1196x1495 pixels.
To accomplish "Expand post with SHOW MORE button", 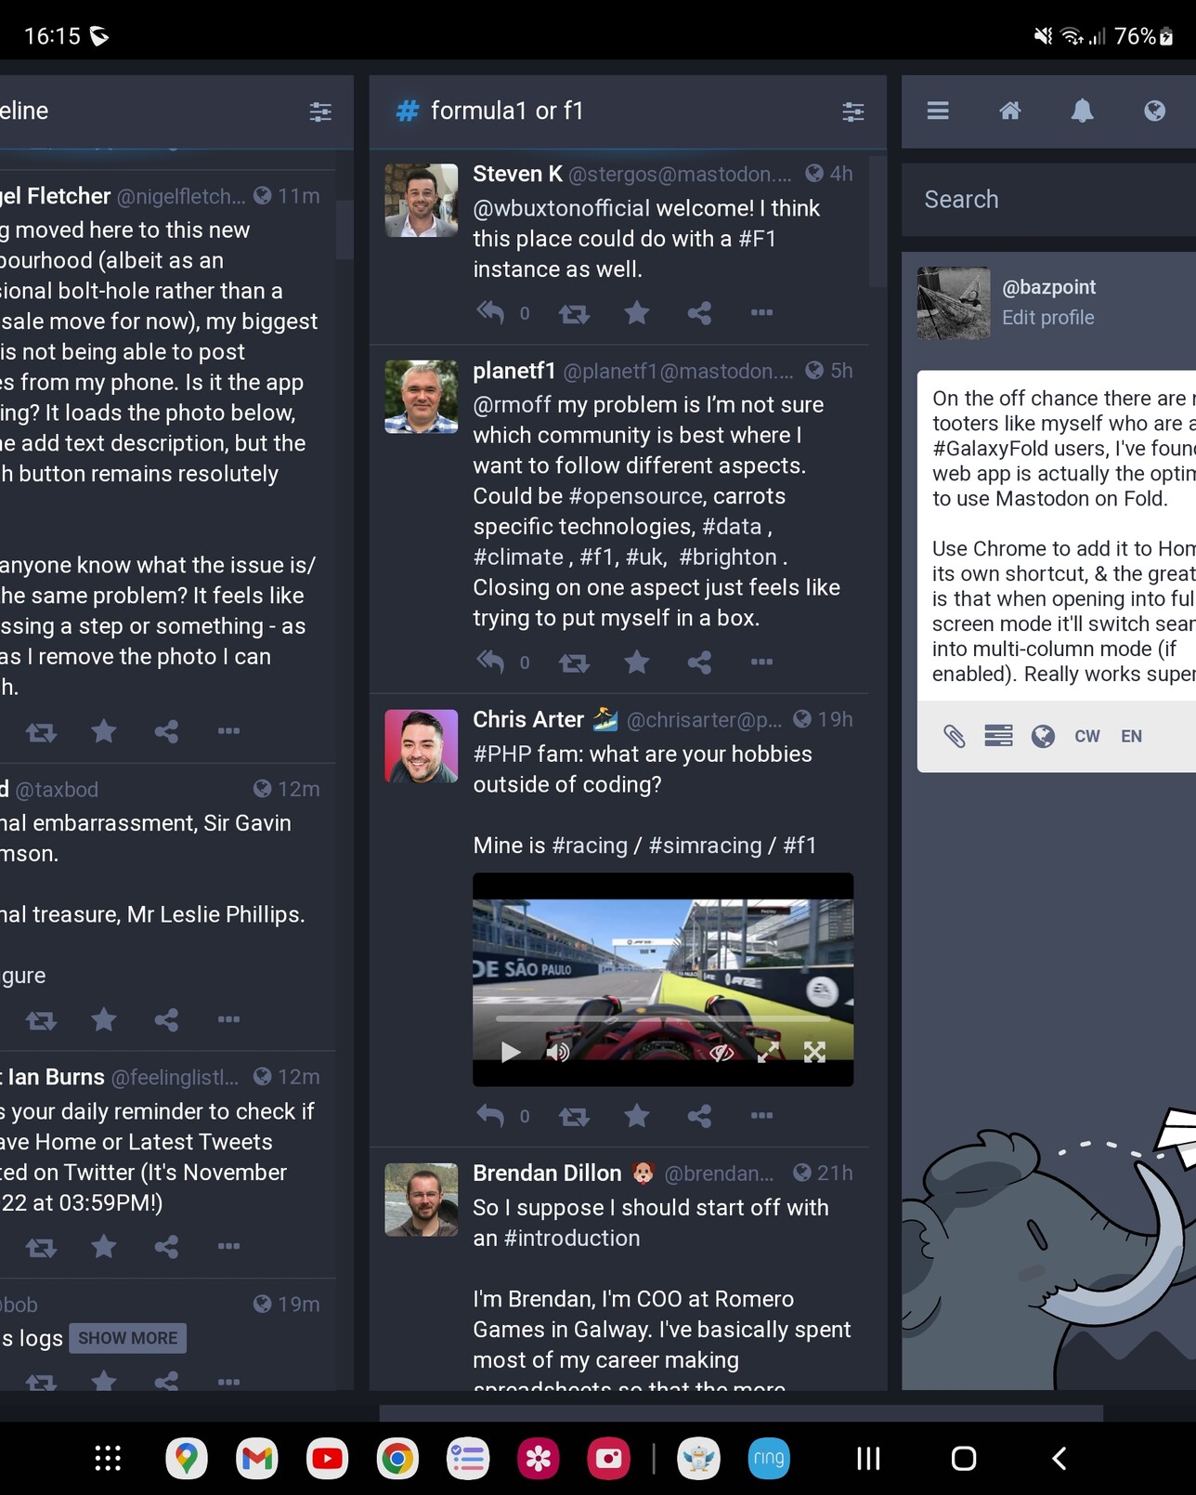I will 127,1338.
